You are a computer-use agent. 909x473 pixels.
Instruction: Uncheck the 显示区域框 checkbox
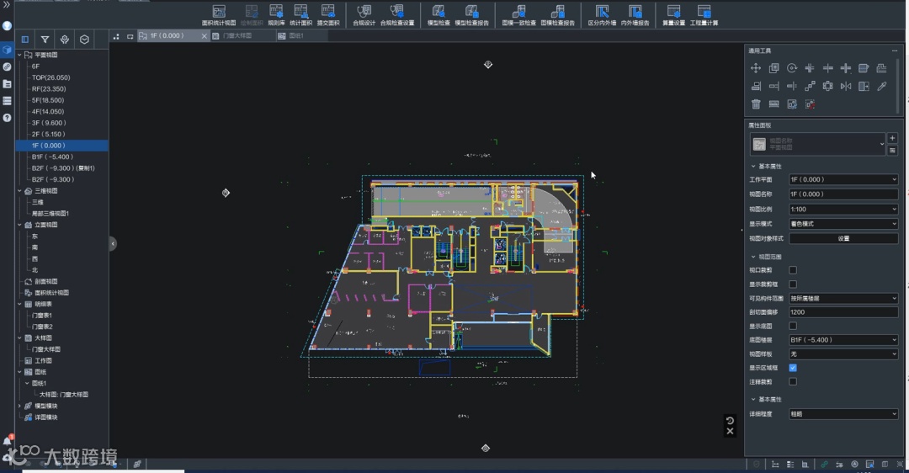point(793,368)
